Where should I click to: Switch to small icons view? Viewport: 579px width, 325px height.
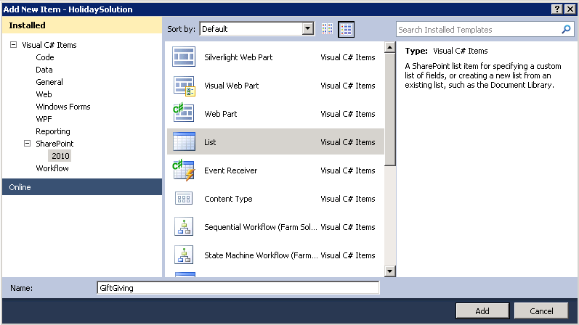tap(327, 29)
